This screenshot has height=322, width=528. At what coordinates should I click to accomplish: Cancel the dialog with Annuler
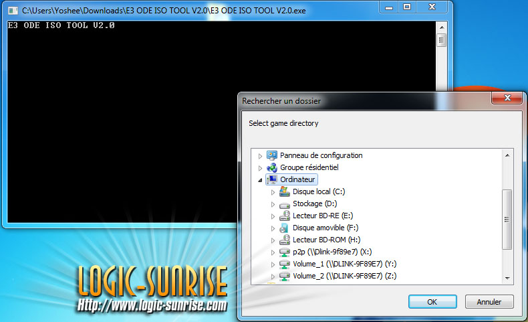(x=489, y=302)
